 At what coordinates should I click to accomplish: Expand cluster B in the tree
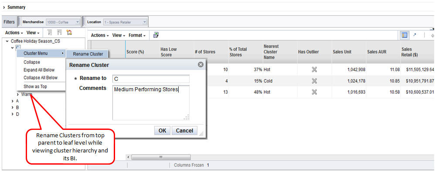click(x=13, y=108)
